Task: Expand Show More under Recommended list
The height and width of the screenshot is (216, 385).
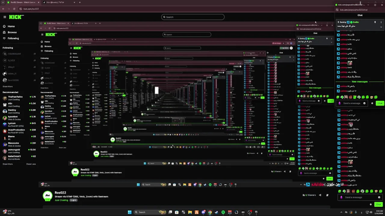Action: click(x=8, y=164)
